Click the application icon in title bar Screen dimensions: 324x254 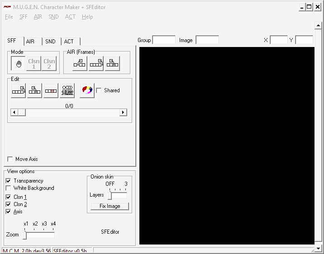pos(7,7)
